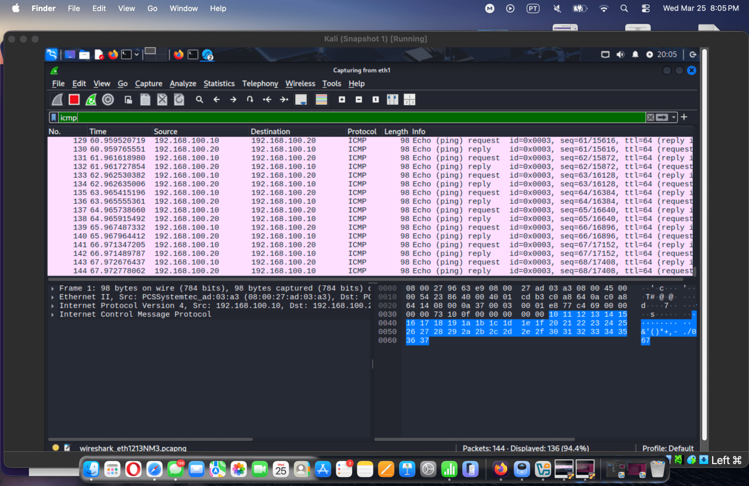749x486 pixels.
Task: Click in the icmp display filter field
Action: point(351,117)
